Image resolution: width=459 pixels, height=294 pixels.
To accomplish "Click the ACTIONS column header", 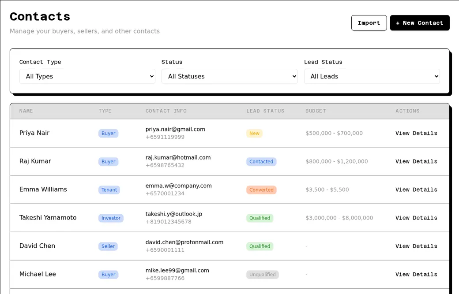I will [407, 111].
